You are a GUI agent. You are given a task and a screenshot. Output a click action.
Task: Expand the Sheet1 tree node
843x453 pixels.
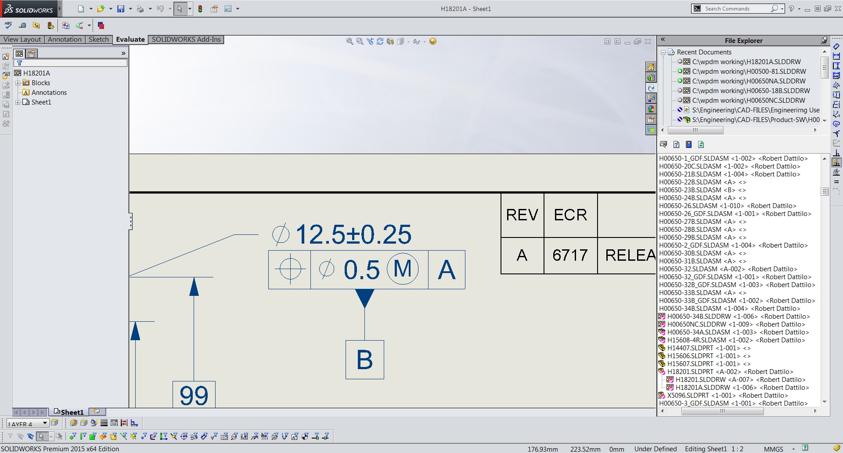pos(18,102)
